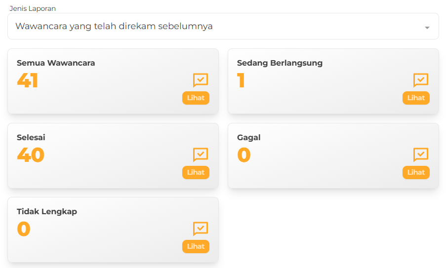
Task: Select the Gagal card title
Action: click(248, 137)
